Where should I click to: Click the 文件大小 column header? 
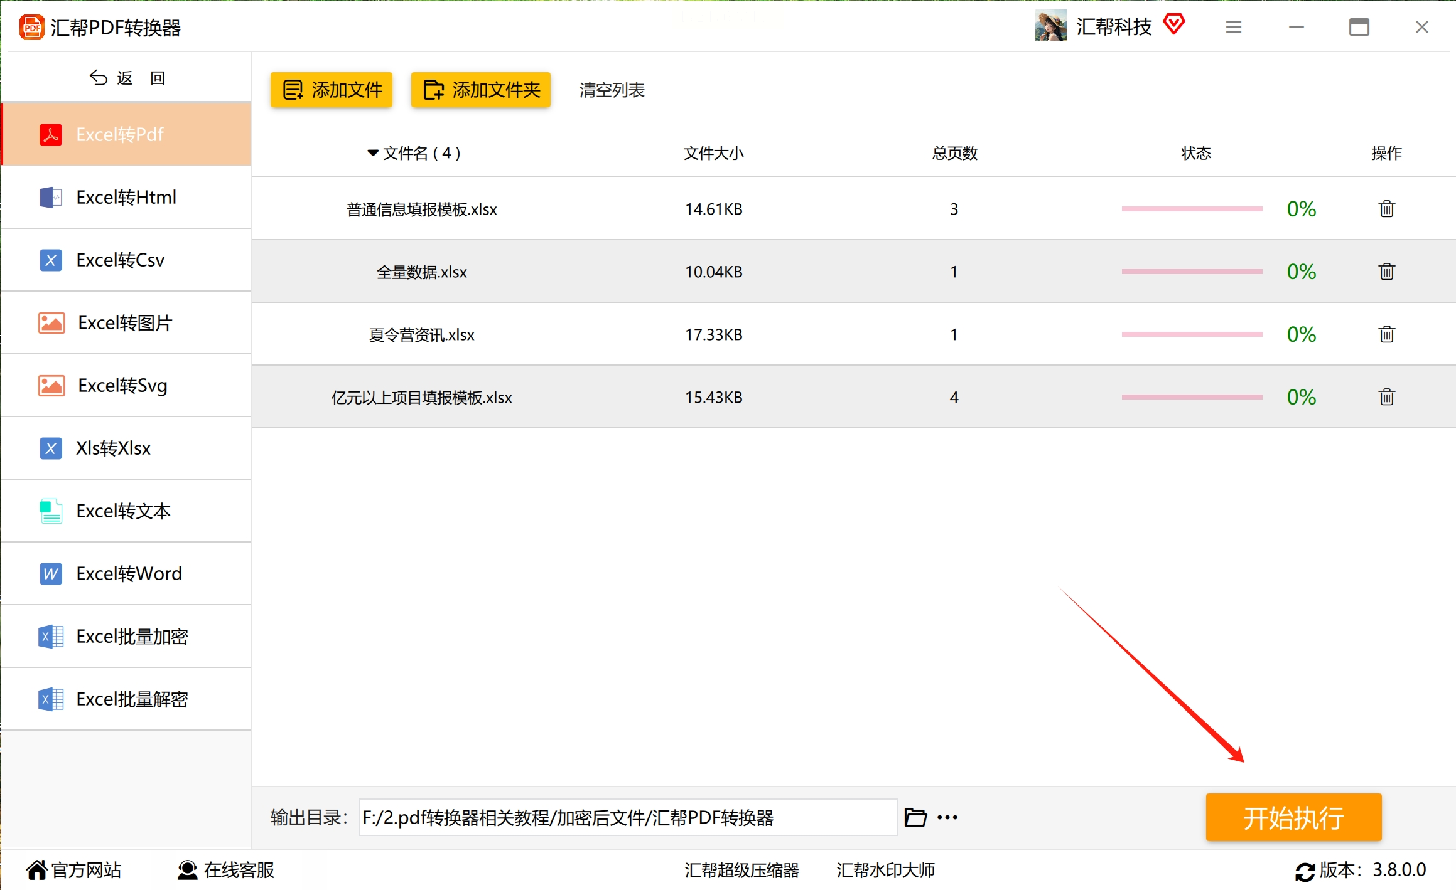(714, 153)
